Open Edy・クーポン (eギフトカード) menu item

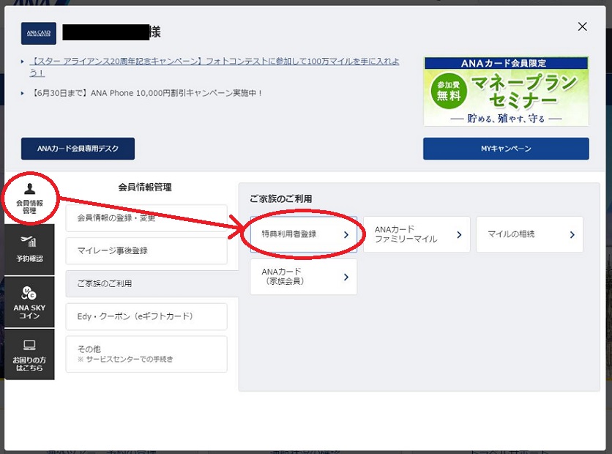click(146, 316)
